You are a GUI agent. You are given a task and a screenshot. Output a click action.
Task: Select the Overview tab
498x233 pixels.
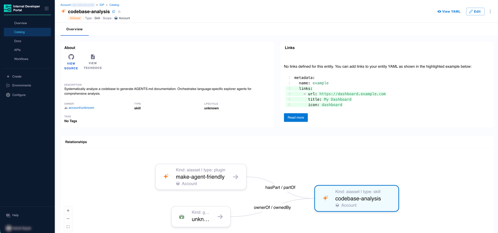point(74,29)
